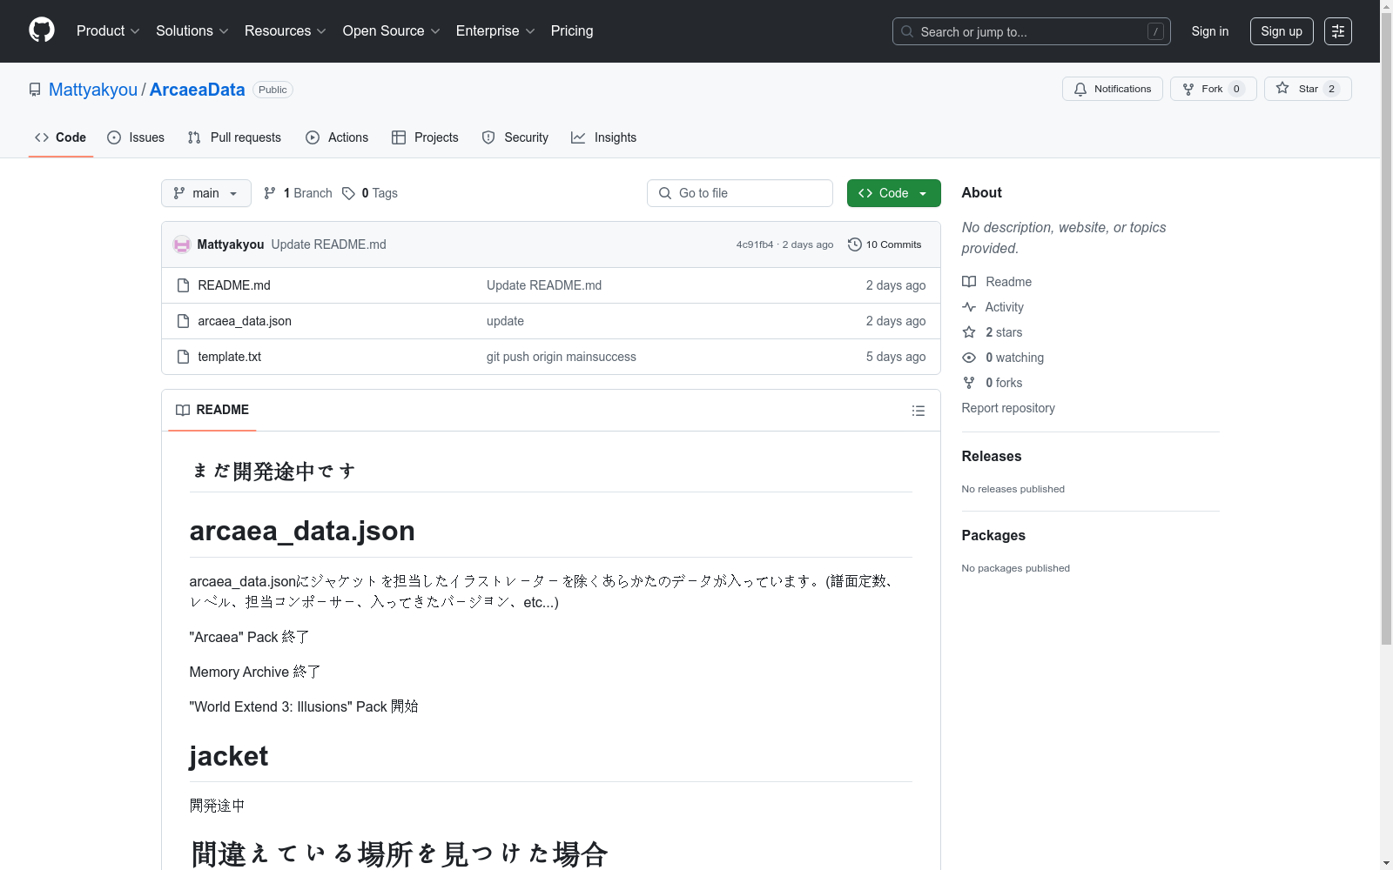Click the tag icon beside 0 Tags
The height and width of the screenshot is (870, 1393).
[x=348, y=193]
